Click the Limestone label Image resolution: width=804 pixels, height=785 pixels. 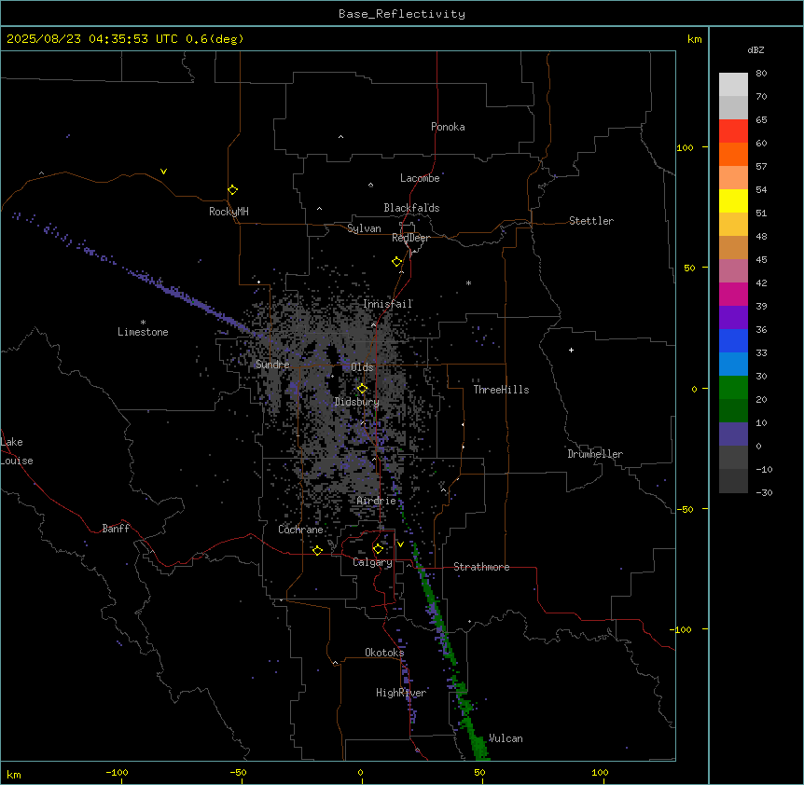tap(143, 332)
